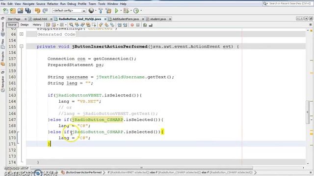The height and width of the screenshot is (176, 314).
Task: Switch to the Upload.html tab
Action: coord(40,19)
